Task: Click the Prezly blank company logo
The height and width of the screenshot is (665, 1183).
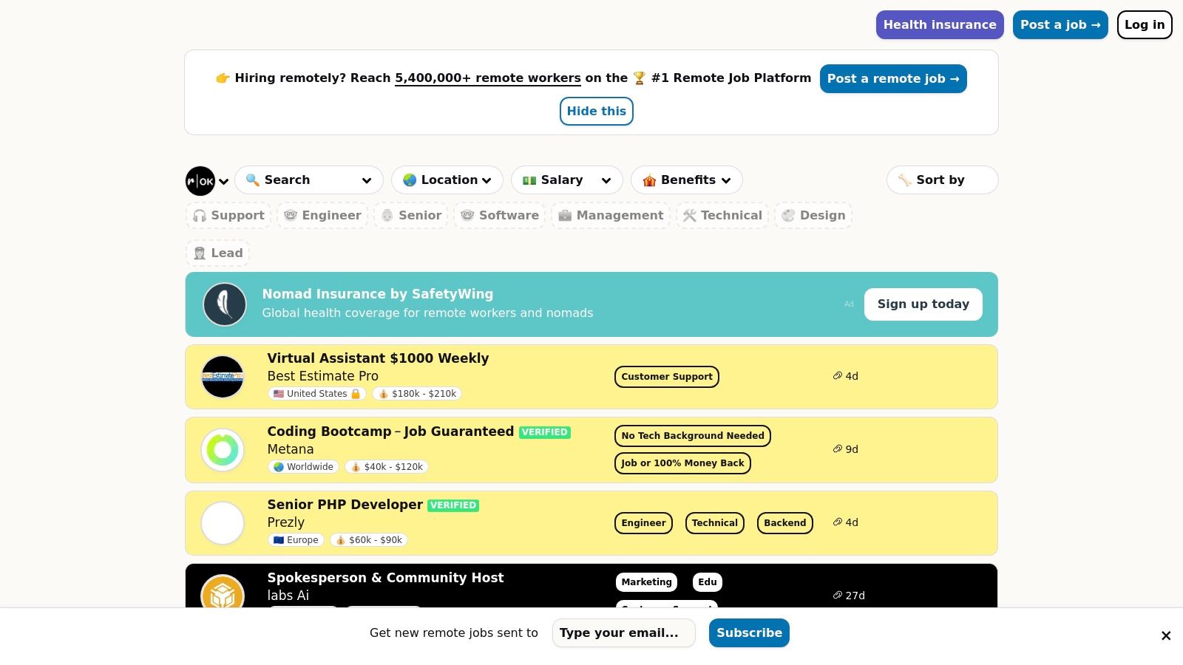Action: coord(223,523)
